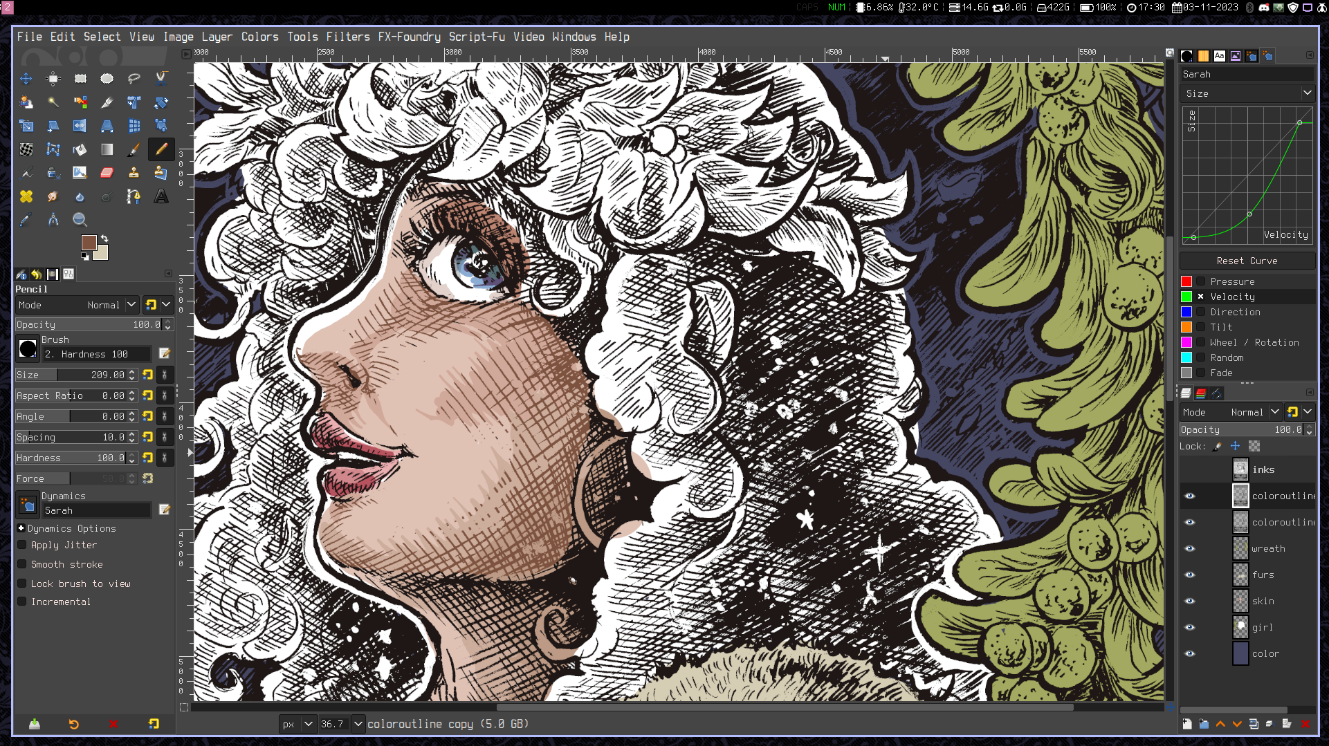Click the brown foreground color swatch
The height and width of the screenshot is (746, 1329).
pos(89,243)
